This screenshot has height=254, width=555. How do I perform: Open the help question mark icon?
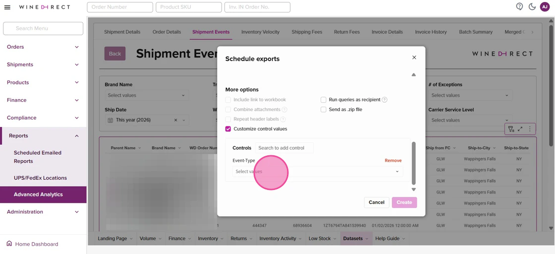(519, 6)
